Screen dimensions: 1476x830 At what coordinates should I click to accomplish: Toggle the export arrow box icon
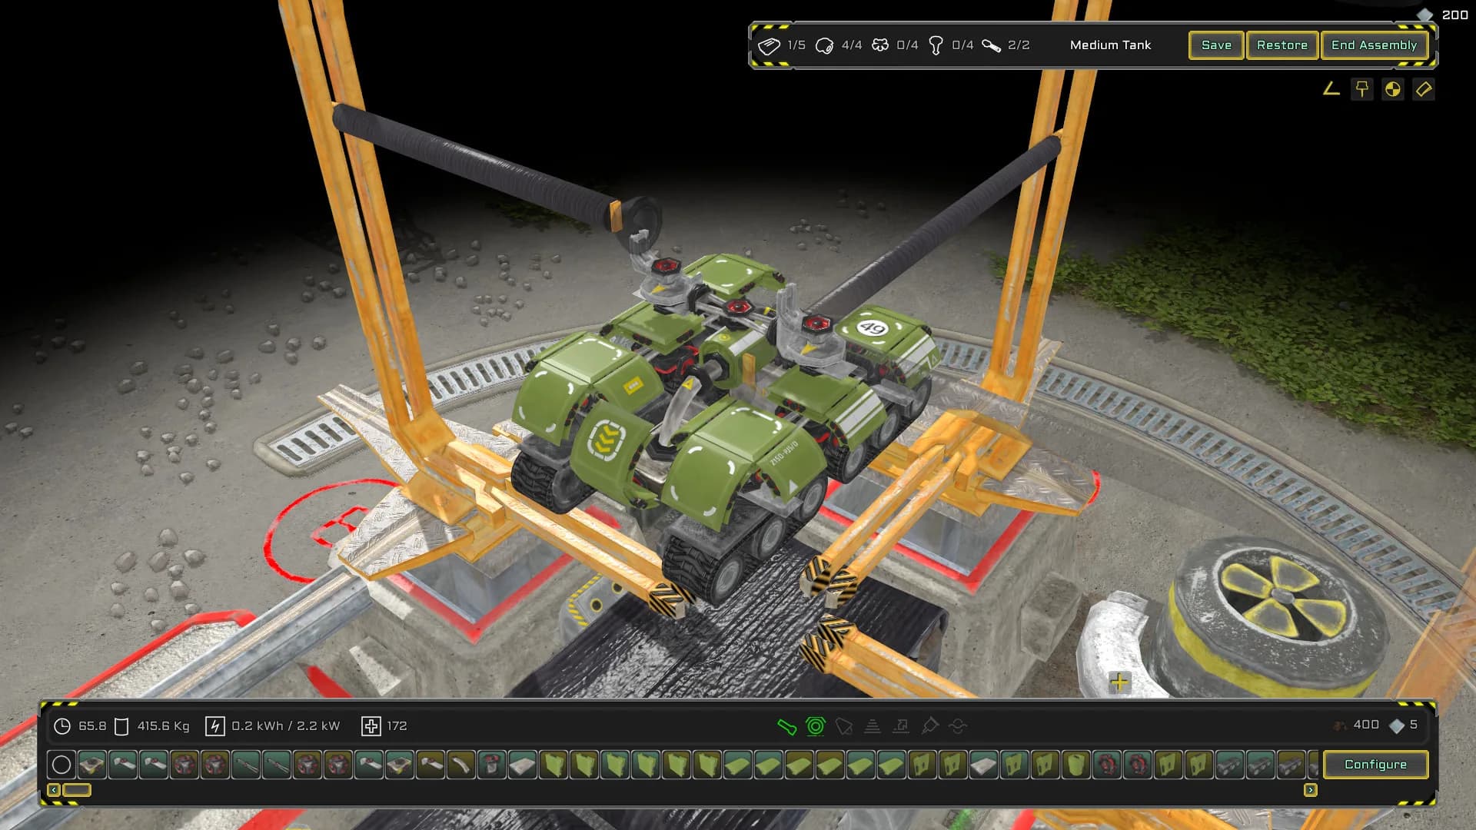coord(901,725)
